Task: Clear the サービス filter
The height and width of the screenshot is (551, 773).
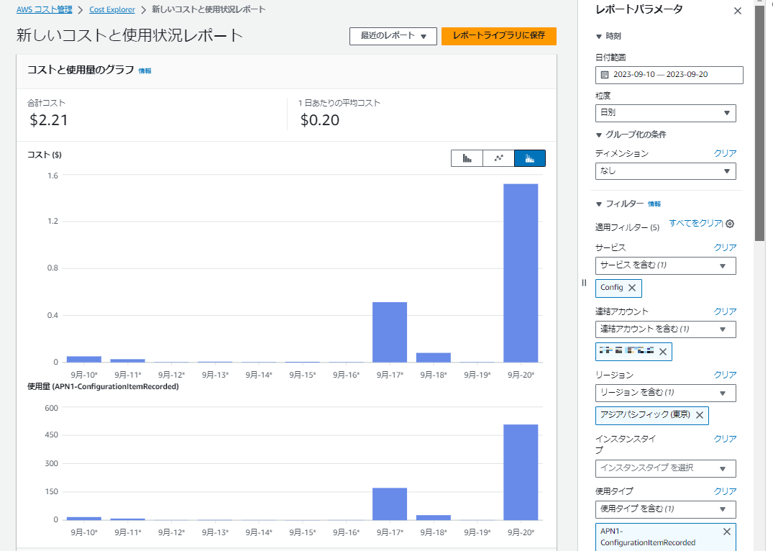Action: click(x=725, y=247)
